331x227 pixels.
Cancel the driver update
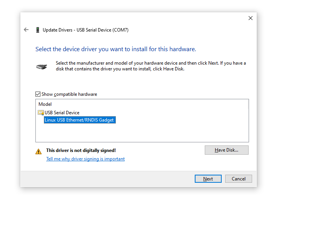coord(239,179)
